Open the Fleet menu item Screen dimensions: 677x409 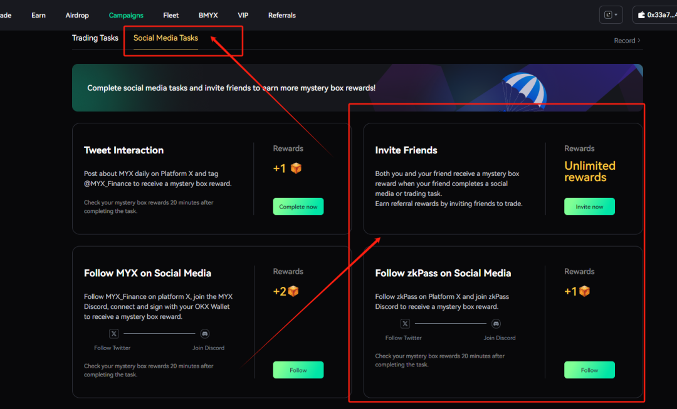pos(171,15)
